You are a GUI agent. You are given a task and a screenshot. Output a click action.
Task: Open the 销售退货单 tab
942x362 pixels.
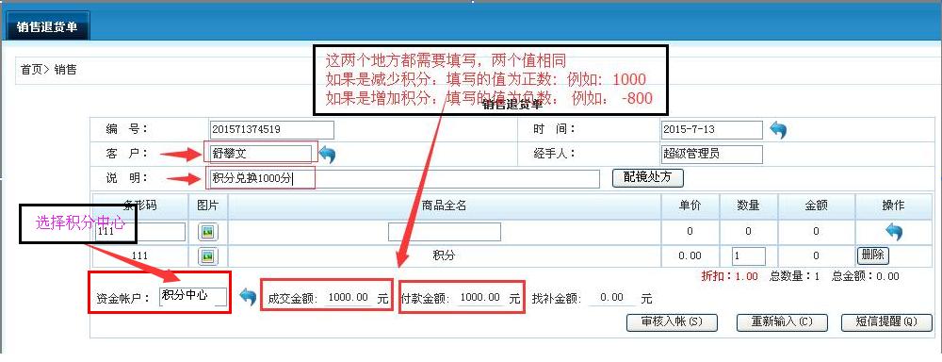coord(47,27)
